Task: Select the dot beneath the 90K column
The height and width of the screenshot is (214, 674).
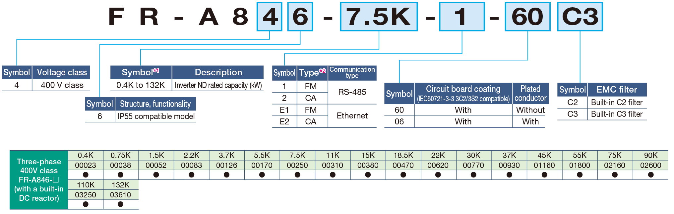Action: coord(650,175)
